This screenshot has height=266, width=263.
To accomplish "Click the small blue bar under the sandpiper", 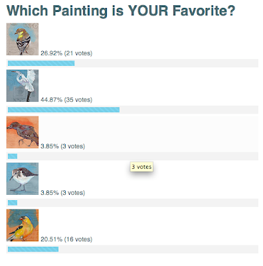I will 13,203.
